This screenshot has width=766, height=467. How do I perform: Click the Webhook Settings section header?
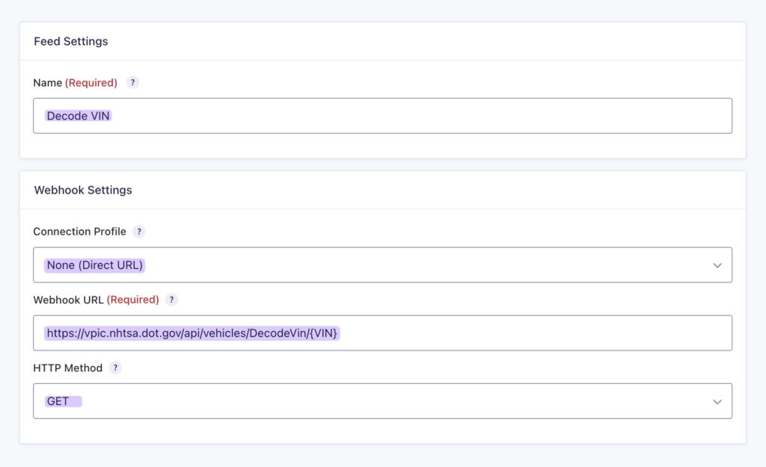[x=82, y=190]
